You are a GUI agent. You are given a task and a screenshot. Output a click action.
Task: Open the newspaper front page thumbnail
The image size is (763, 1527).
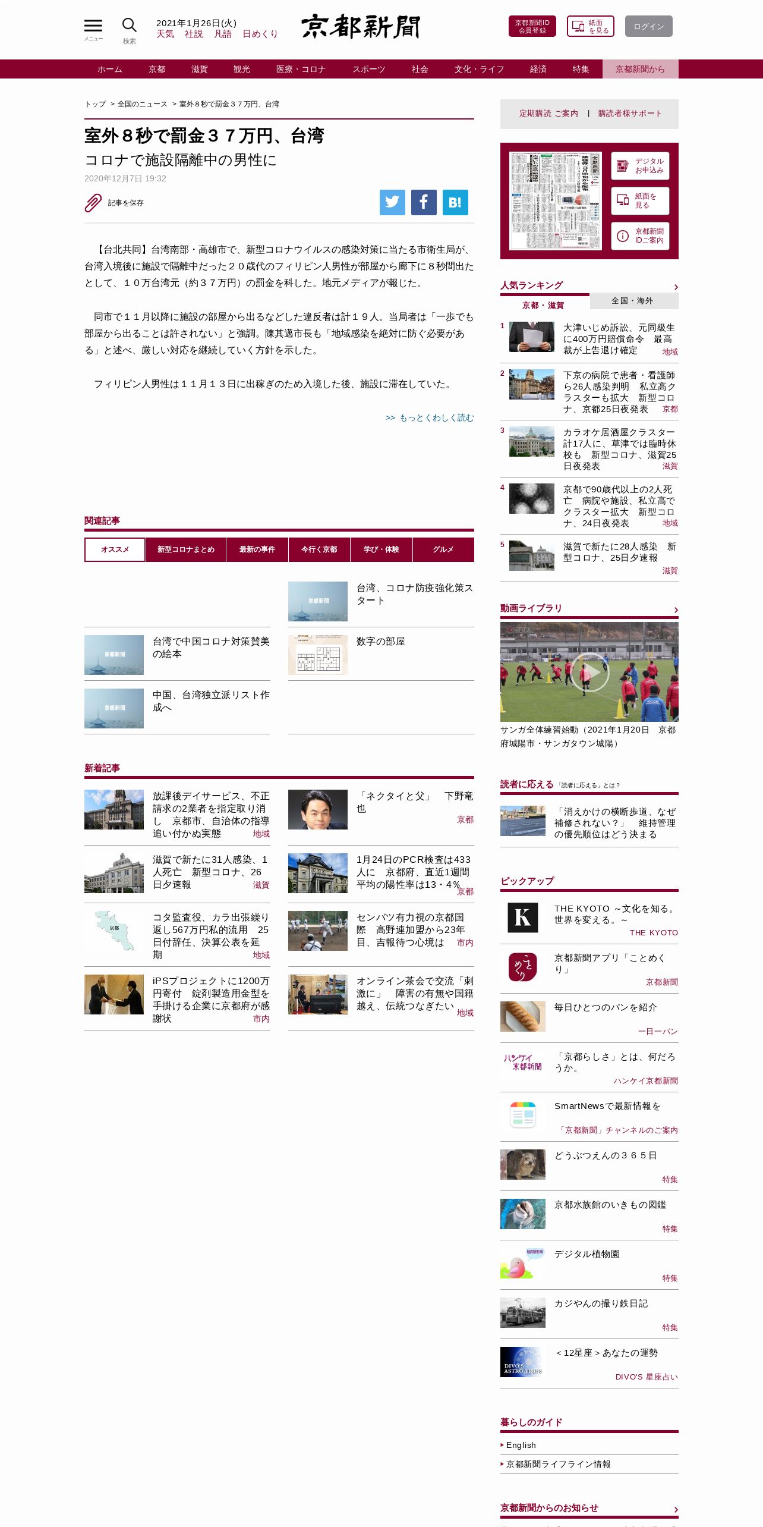[x=555, y=201]
